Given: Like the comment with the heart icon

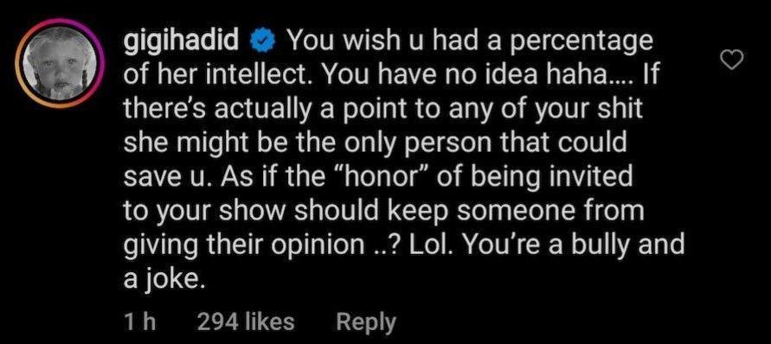Looking at the screenshot, I should 731,61.
